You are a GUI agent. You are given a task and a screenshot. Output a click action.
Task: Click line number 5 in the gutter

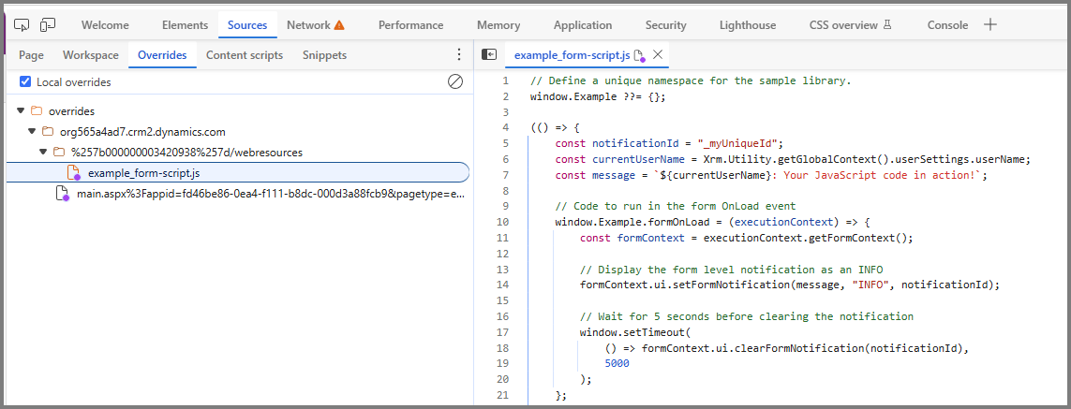pos(505,143)
